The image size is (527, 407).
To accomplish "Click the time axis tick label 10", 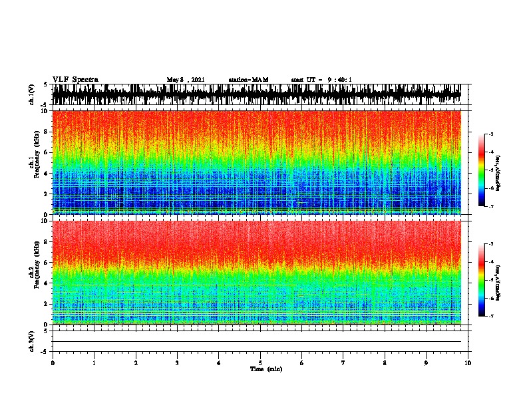I will point(468,363).
